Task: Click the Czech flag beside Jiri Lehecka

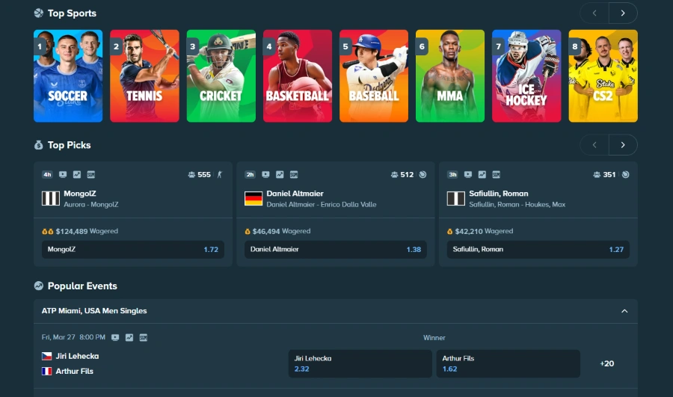Action: (x=47, y=356)
